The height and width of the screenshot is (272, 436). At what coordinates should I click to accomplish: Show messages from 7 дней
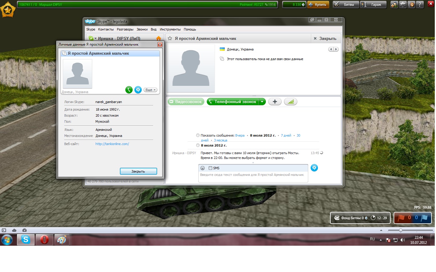(286, 135)
